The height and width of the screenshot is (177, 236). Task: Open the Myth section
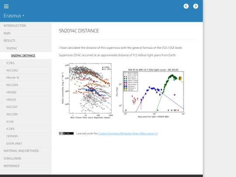(x=26, y=33)
